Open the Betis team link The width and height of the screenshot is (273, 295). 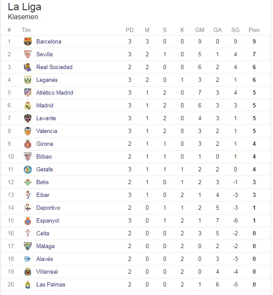(42, 182)
